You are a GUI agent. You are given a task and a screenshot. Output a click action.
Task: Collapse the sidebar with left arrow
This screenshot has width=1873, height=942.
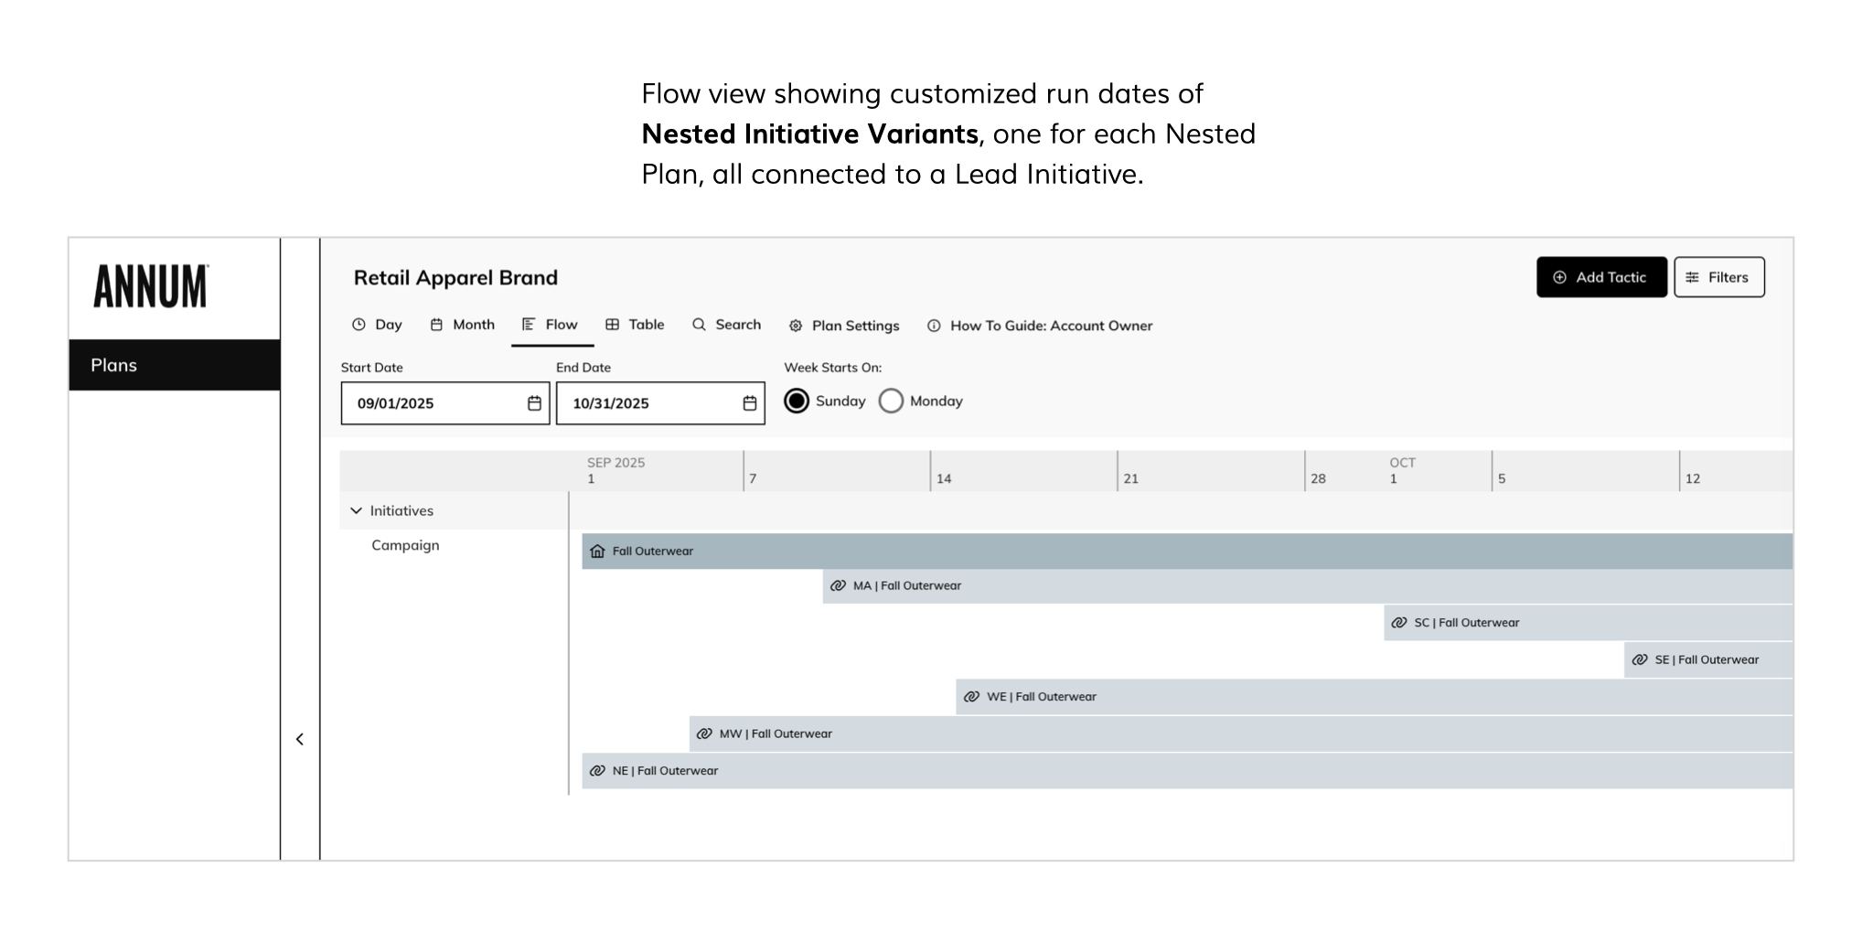(x=300, y=739)
